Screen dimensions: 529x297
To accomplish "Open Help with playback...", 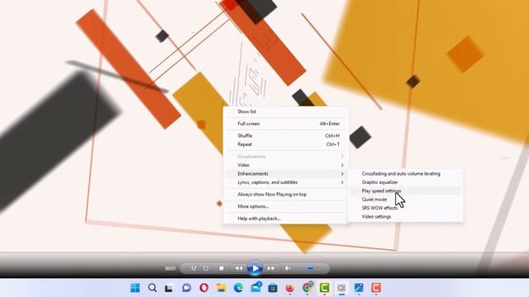I will (x=285, y=219).
